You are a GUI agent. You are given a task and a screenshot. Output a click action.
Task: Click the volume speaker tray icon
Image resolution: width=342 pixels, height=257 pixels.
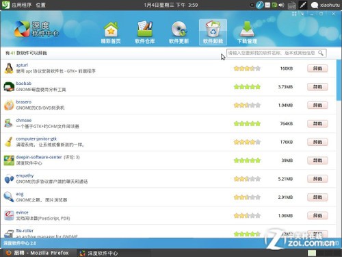pyautogui.click(x=282, y=5)
